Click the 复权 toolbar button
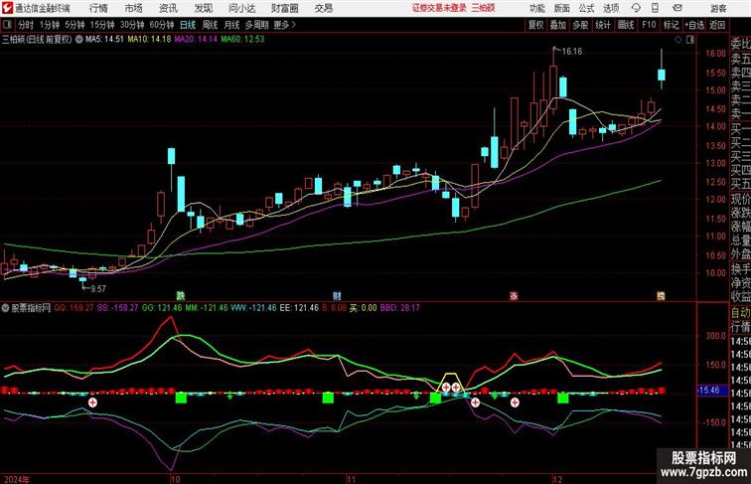The height and width of the screenshot is (484, 751). (x=536, y=25)
